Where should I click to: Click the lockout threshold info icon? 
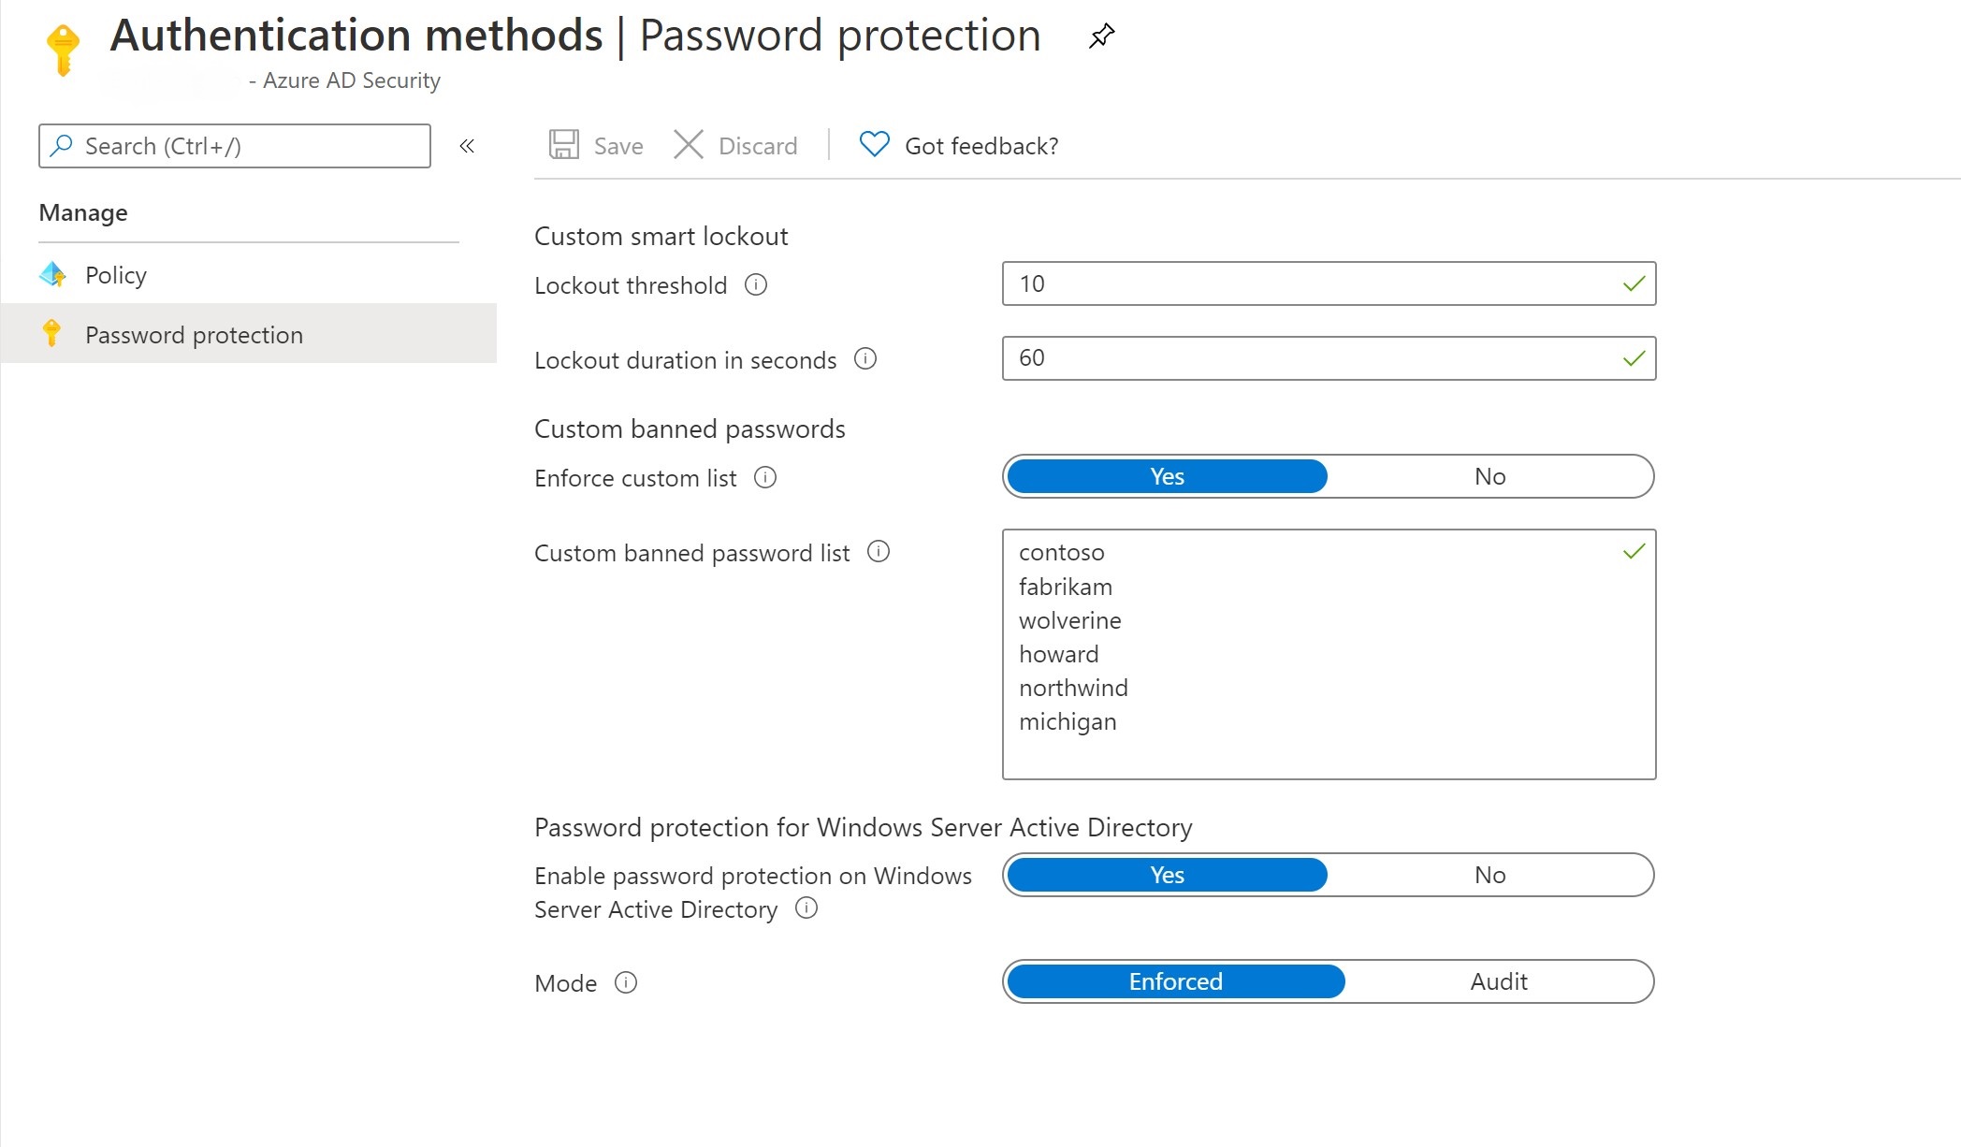(755, 285)
